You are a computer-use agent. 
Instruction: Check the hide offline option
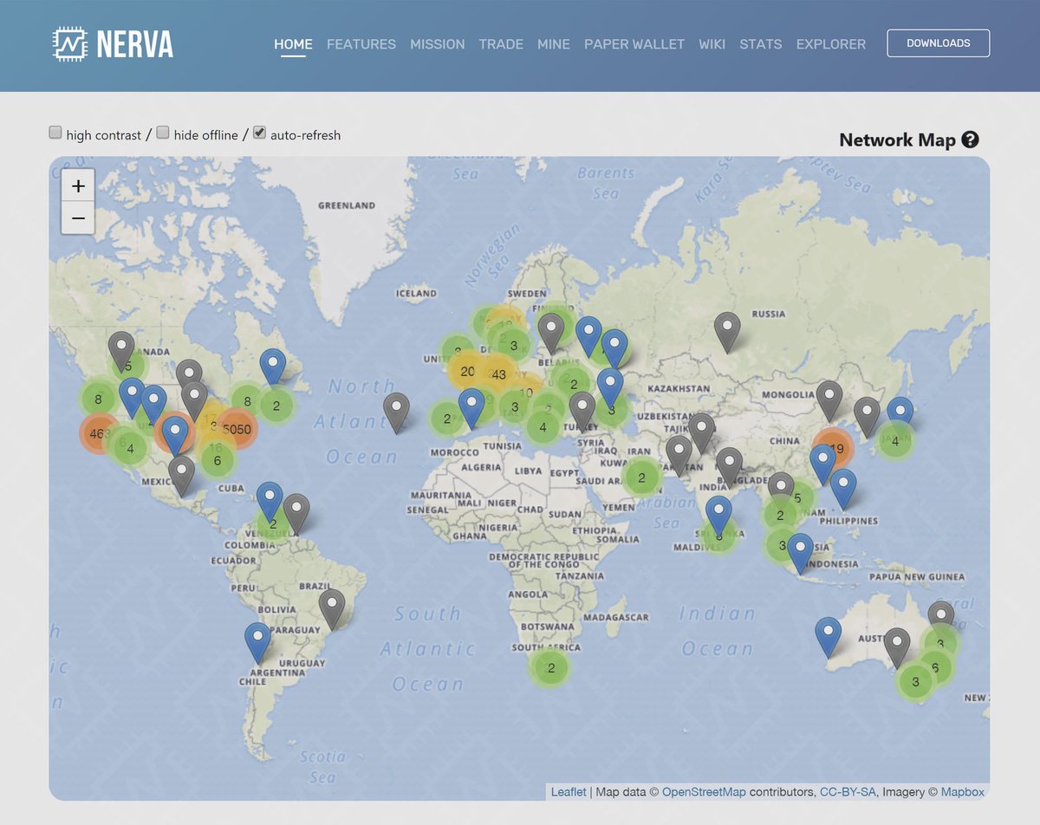(x=163, y=132)
